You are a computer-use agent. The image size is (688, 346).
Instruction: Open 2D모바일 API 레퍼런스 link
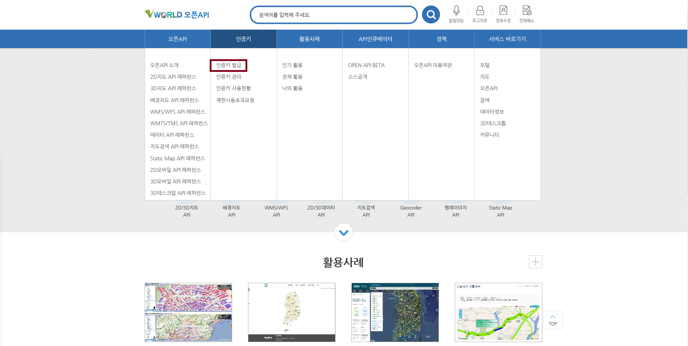pos(176,170)
